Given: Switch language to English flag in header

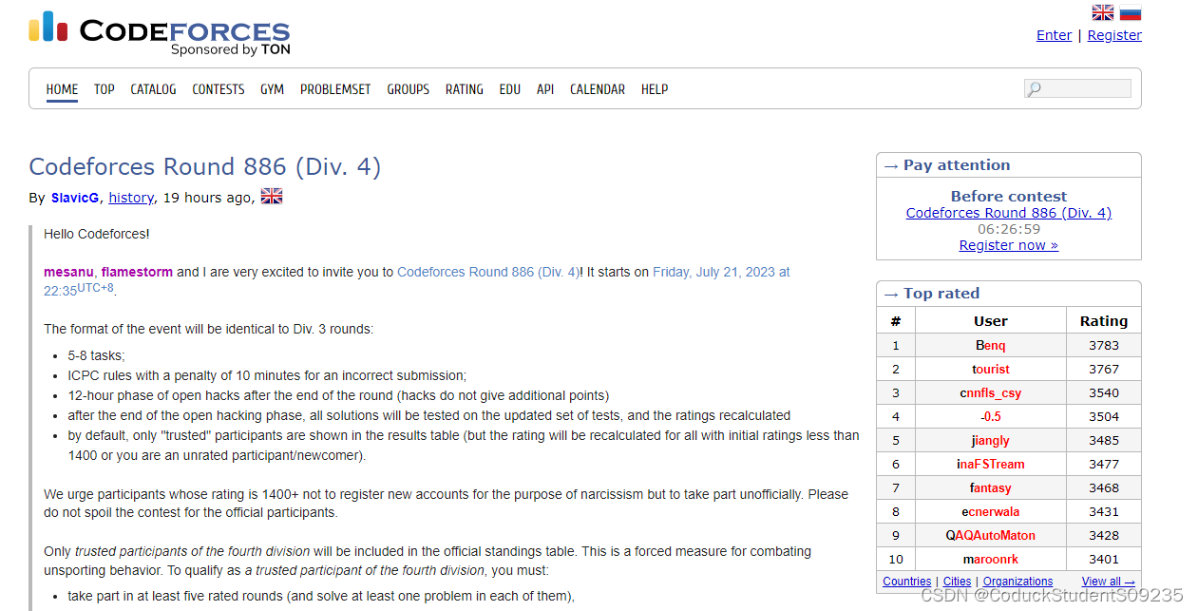Looking at the screenshot, I should tap(1102, 12).
